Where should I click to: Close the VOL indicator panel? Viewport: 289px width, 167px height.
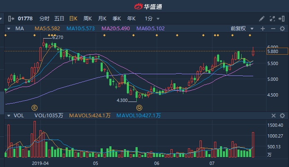click(274, 116)
